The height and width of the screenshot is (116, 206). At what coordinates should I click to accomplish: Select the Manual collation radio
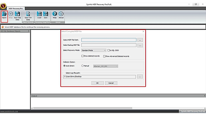(x=82, y=66)
